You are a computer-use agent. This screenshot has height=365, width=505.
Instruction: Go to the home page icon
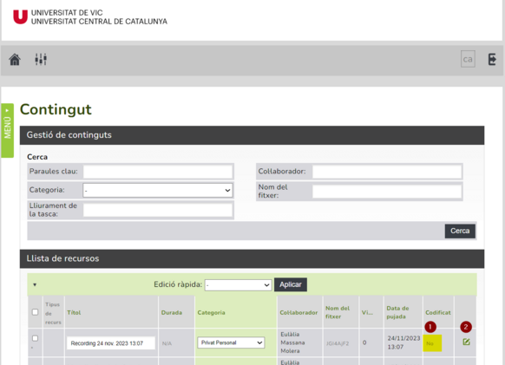point(15,60)
